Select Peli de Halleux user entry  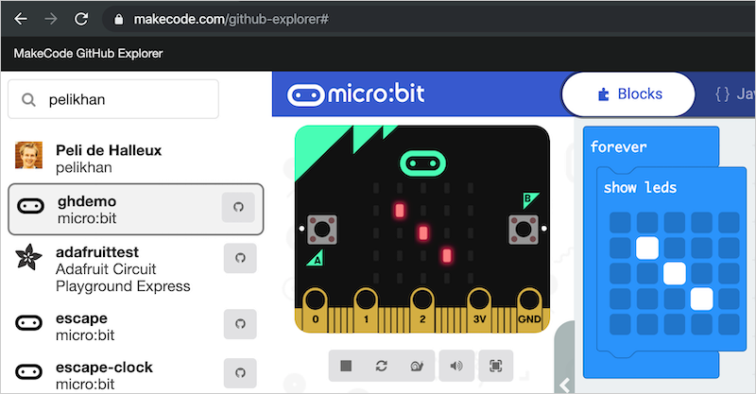(x=136, y=158)
